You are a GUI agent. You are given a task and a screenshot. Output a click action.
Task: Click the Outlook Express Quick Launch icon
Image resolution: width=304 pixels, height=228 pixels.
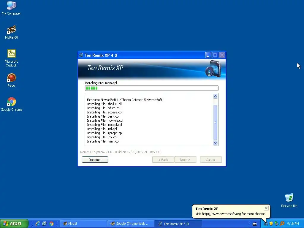(x=45, y=224)
